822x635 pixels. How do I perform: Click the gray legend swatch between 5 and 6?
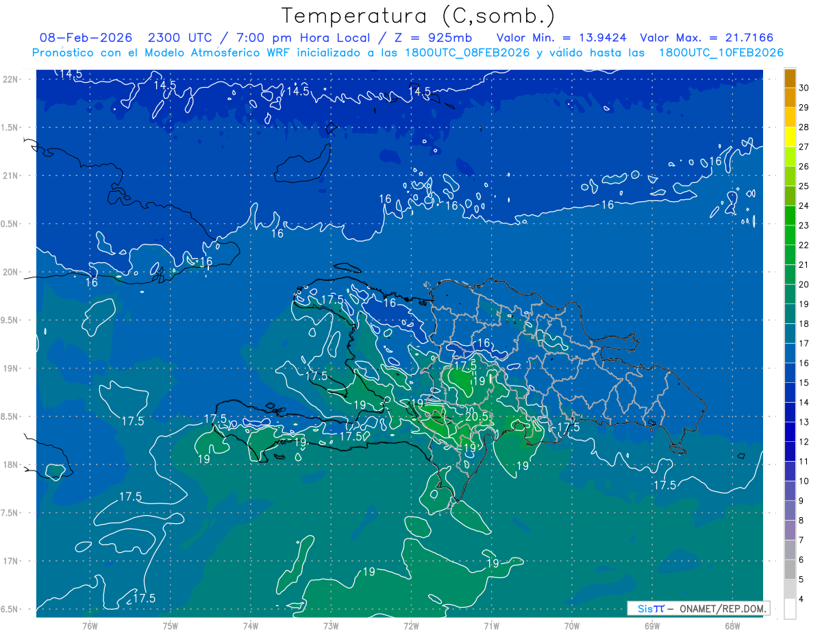[x=790, y=570]
